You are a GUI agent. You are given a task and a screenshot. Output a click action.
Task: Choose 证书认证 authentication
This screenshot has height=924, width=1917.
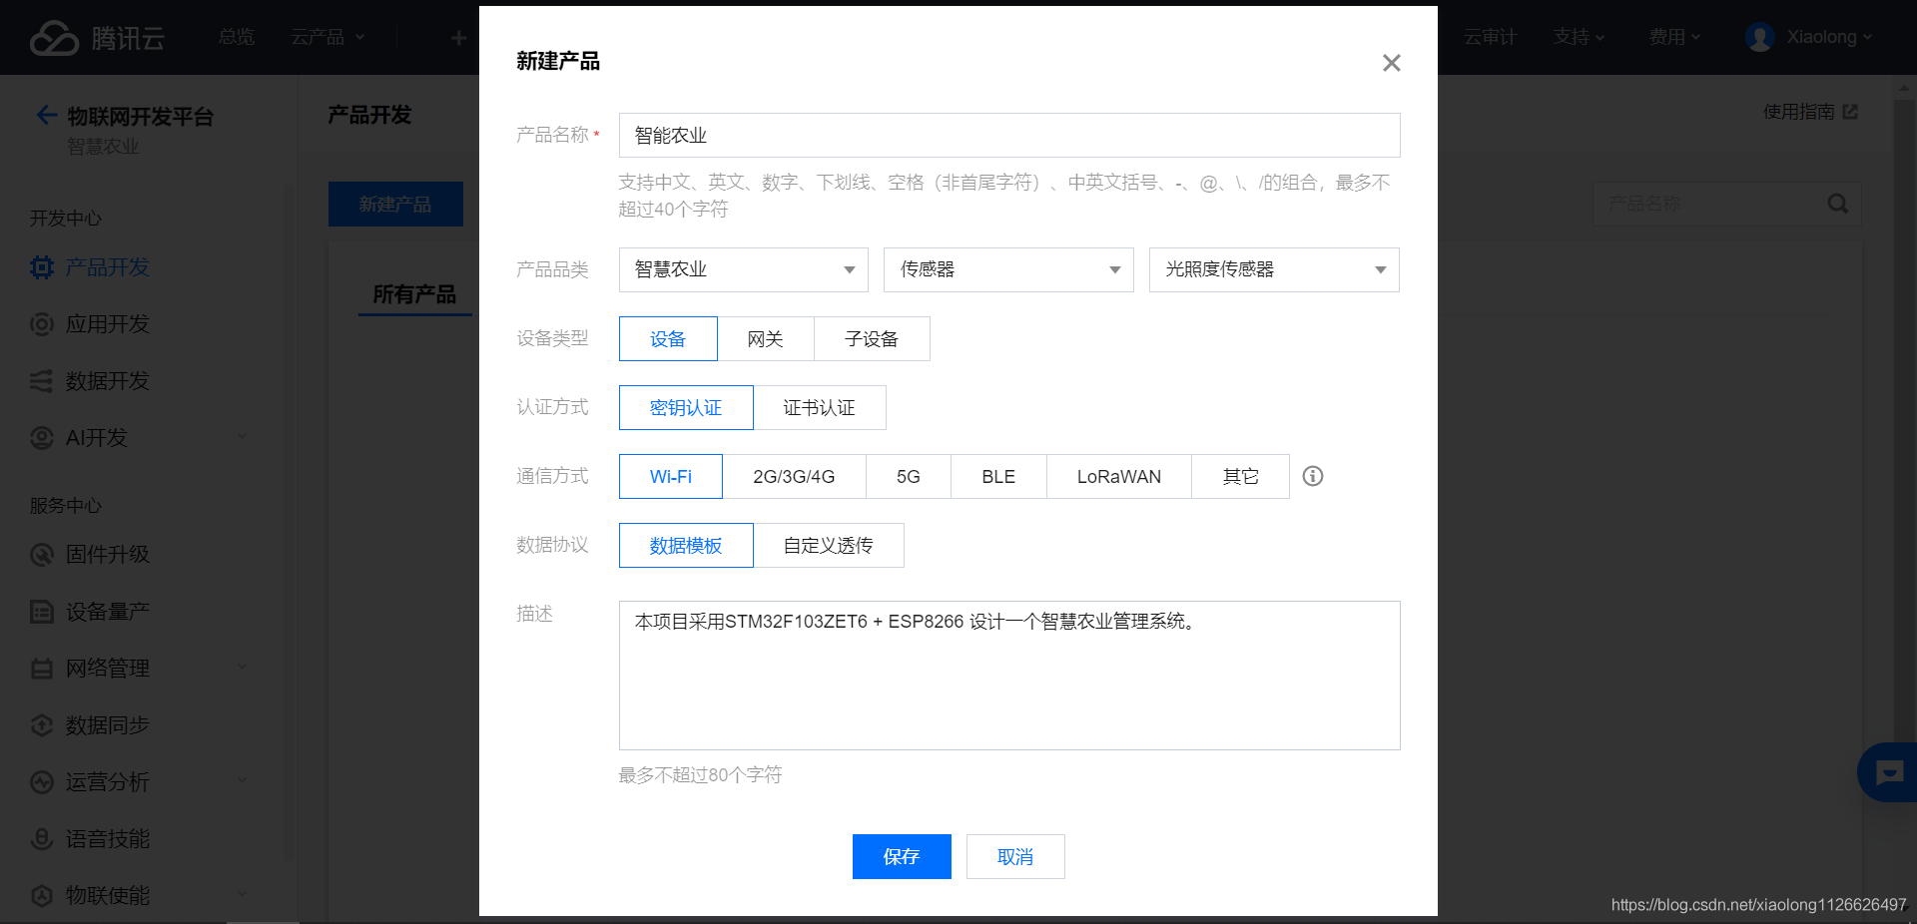820,408
